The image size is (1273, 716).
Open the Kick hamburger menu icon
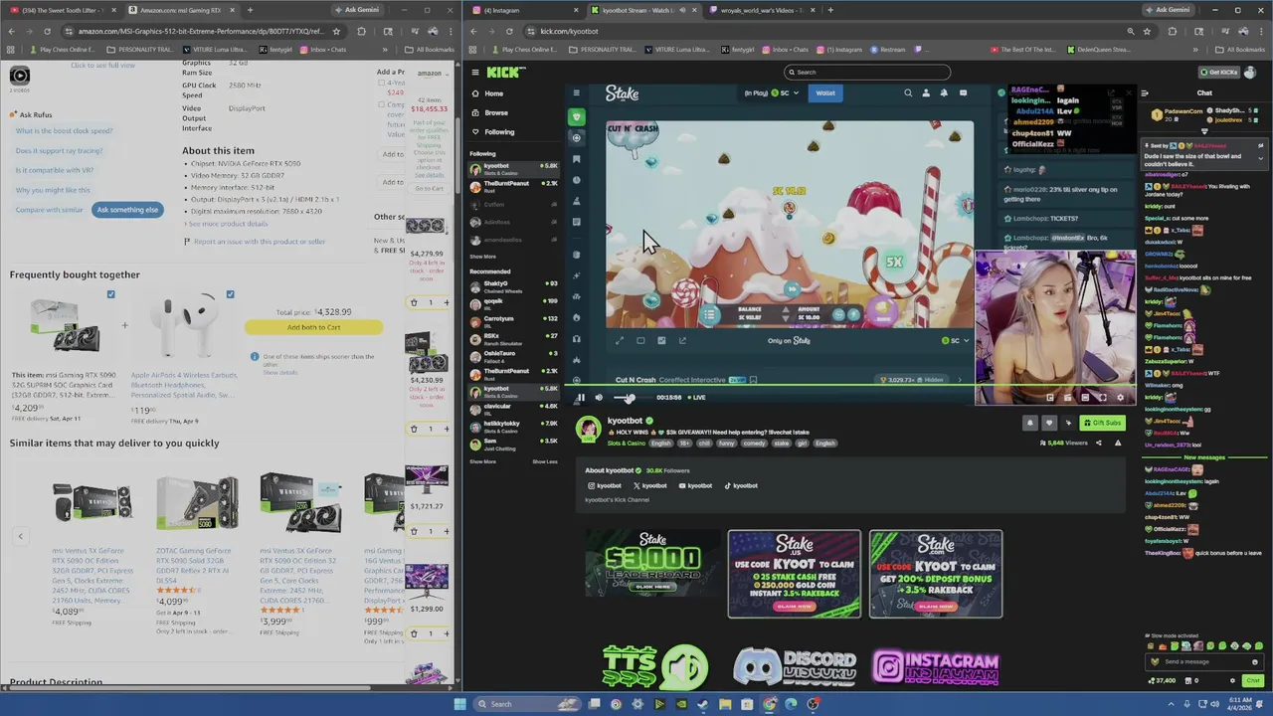[475, 72]
